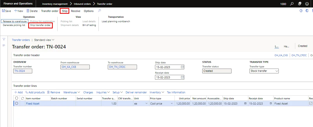Click Add products in lines toolbar
This screenshot has height=127, width=313.
pyautogui.click(x=35, y=92)
